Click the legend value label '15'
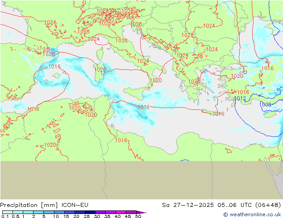 pos(66,216)
